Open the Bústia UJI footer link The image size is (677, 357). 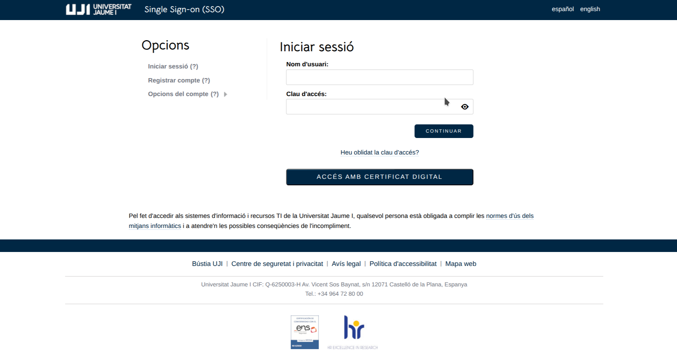pyautogui.click(x=207, y=264)
